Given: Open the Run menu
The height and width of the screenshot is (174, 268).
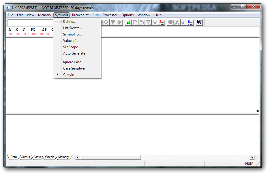Looking at the screenshot, I should pos(95,15).
